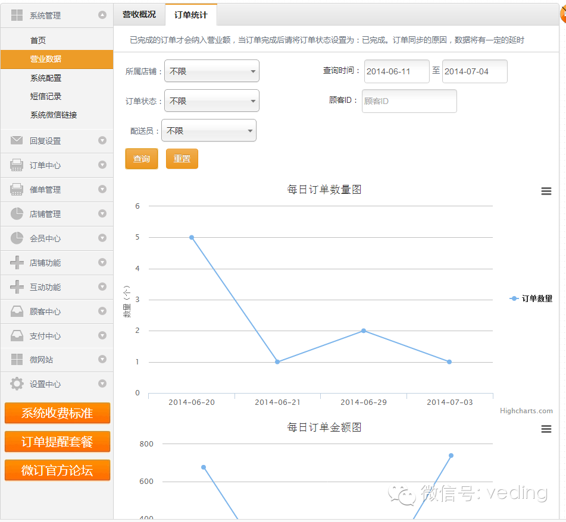Click the 支付中心 inbox icon
The image size is (566, 522).
tap(17, 336)
